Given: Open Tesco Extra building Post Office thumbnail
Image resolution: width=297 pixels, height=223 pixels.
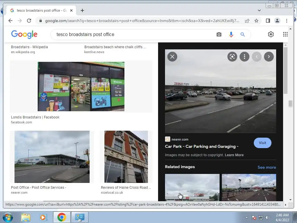Looking at the screenshot, I should [x=52, y=157].
